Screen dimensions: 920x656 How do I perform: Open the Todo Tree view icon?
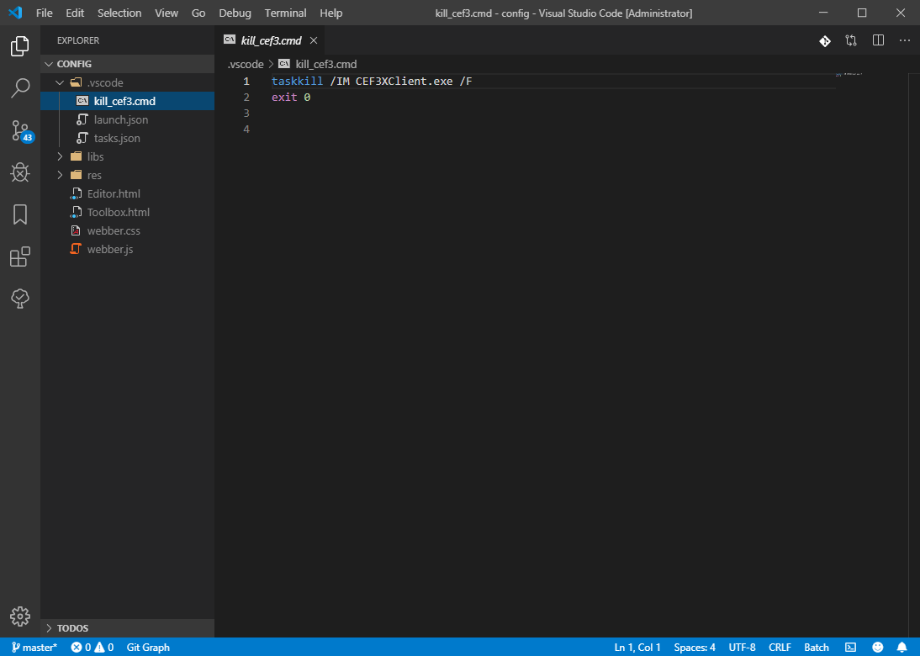click(20, 299)
